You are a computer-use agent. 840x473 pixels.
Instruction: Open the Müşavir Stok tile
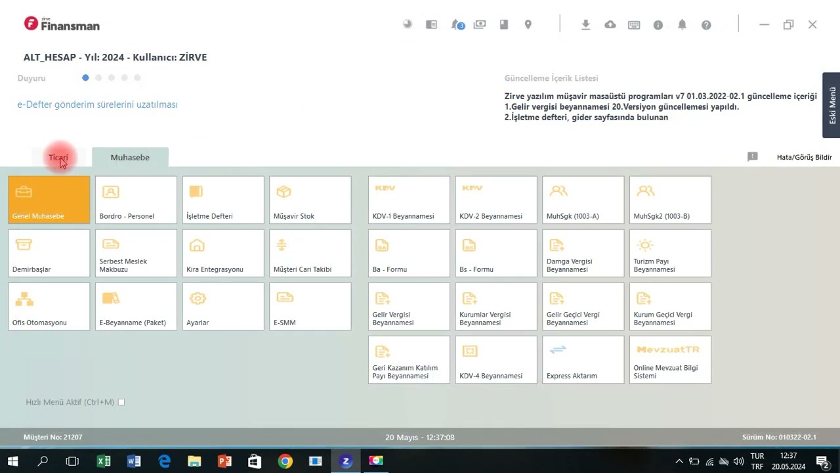pos(310,200)
